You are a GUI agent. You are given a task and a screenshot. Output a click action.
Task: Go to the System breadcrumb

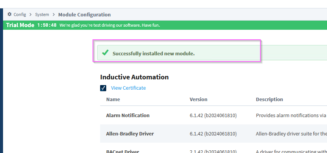(42, 14)
